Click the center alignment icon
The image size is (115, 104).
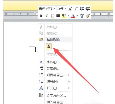coord(58,16)
